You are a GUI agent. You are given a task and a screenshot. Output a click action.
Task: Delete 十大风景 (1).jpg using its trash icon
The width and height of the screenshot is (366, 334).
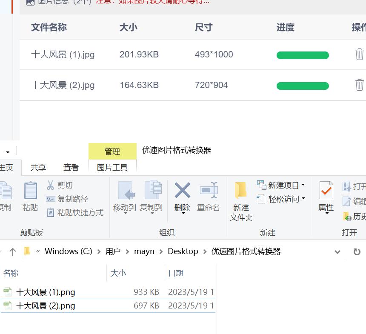[360, 54]
